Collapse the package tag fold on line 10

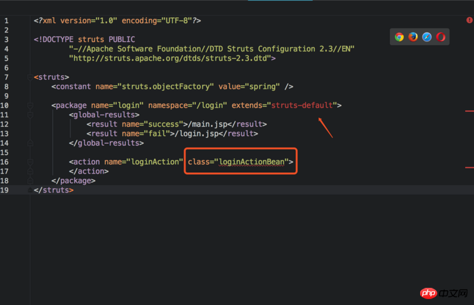coord(30,105)
